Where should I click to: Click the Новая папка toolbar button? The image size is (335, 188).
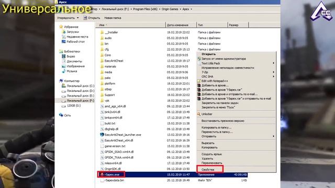tap(113, 18)
